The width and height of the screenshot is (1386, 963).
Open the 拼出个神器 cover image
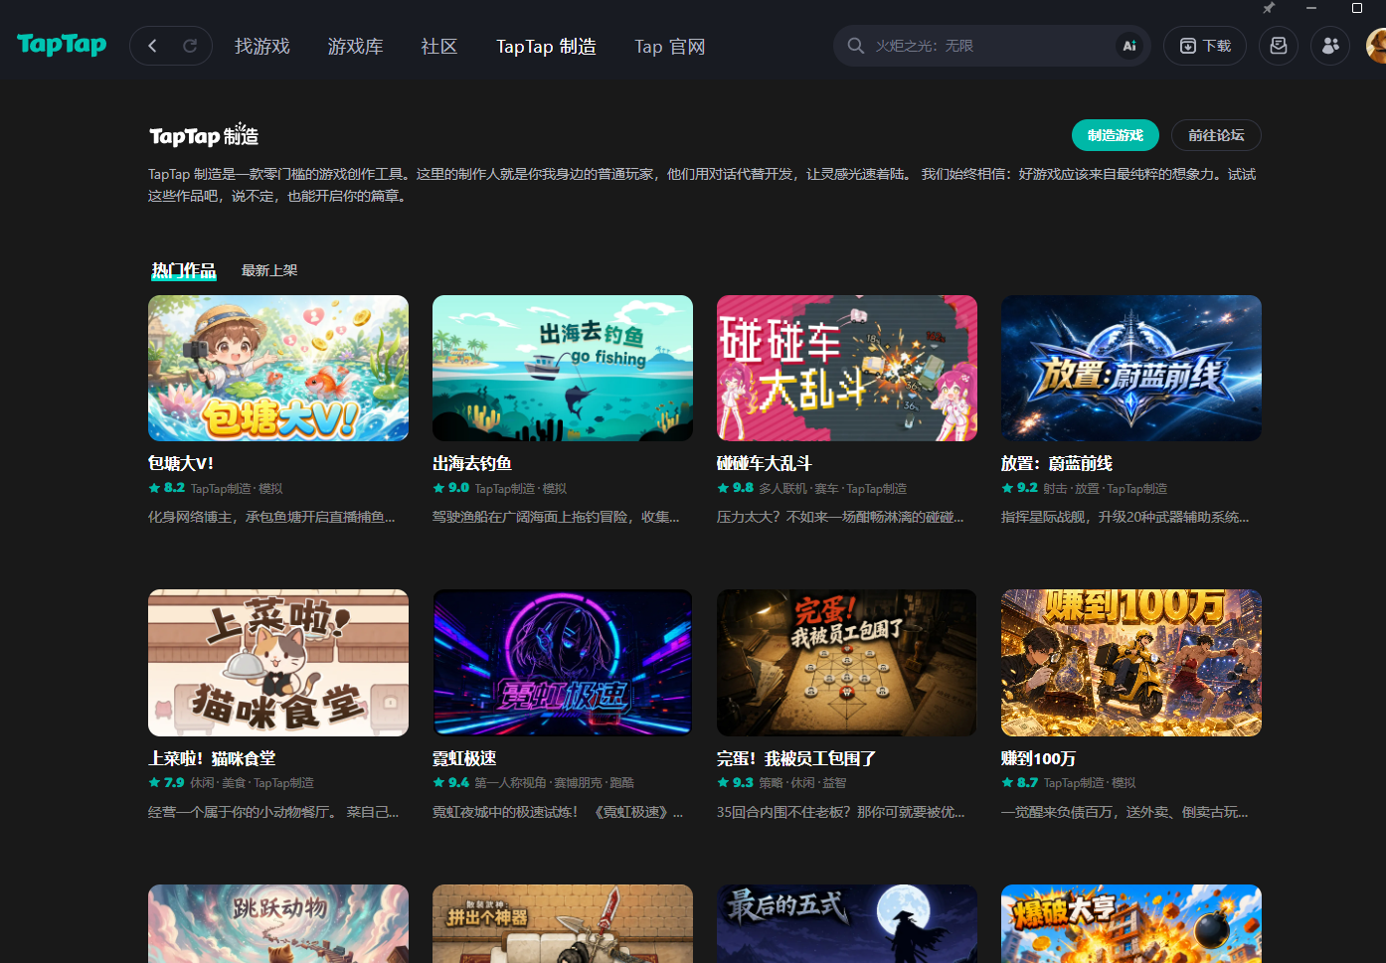(563, 923)
